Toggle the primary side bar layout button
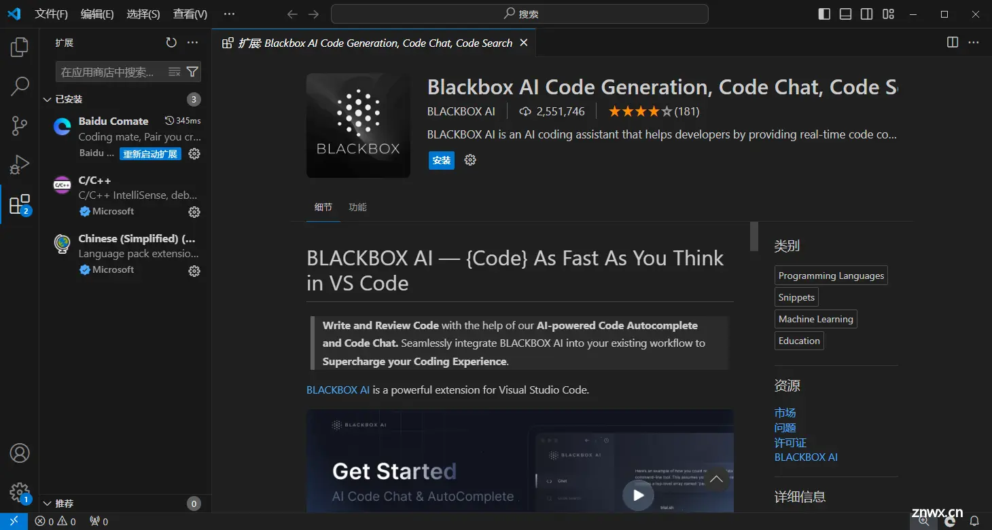This screenshot has height=530, width=992. tap(824, 14)
